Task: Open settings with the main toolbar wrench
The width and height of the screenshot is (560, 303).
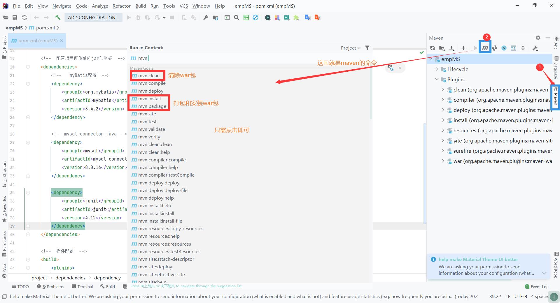Action: (206, 17)
